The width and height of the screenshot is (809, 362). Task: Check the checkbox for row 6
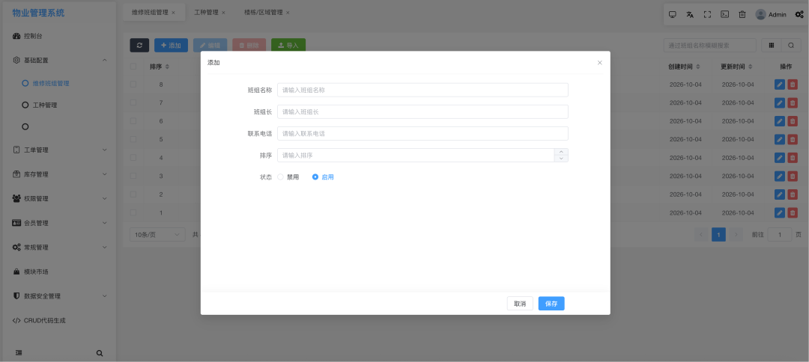pyautogui.click(x=133, y=121)
